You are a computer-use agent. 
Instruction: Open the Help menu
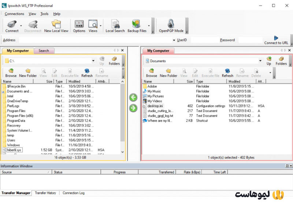coord(57,14)
